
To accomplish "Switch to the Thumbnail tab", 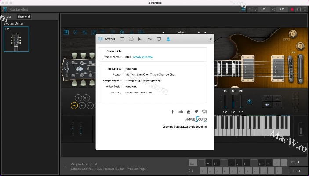I will click(x=24, y=17).
